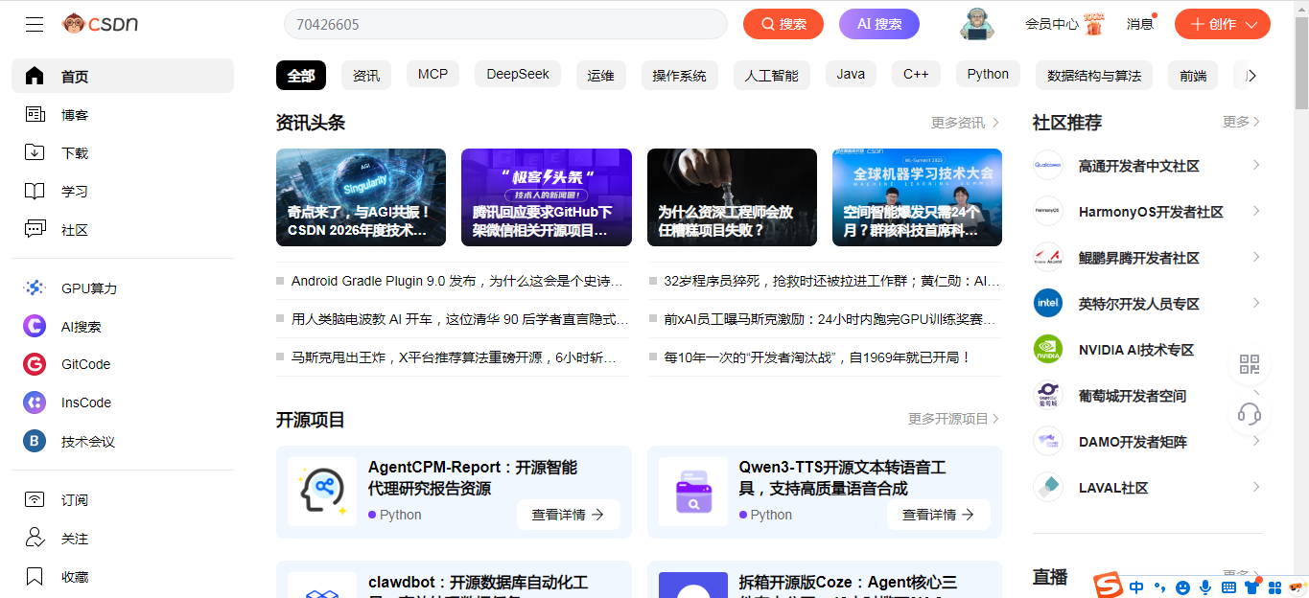The width and height of the screenshot is (1309, 598).
Task: Click the Intel logo icon
Action: point(1048,303)
